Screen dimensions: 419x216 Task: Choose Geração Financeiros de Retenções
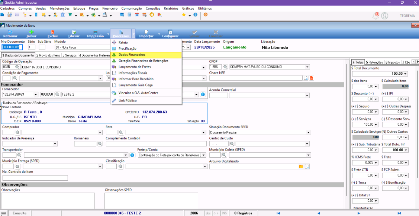146,61
